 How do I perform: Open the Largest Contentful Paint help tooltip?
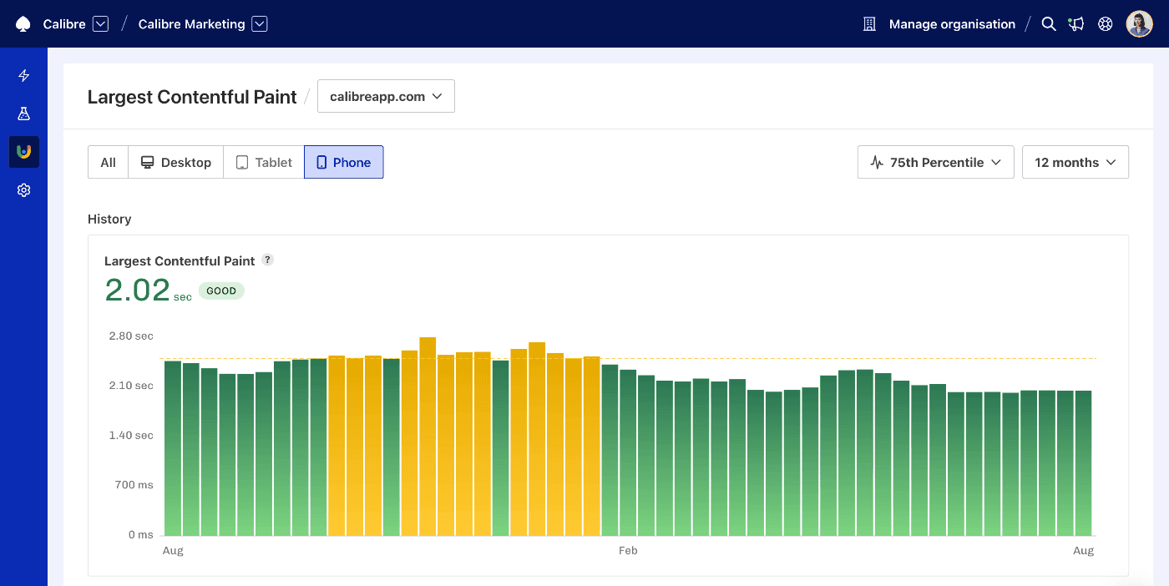point(267,260)
